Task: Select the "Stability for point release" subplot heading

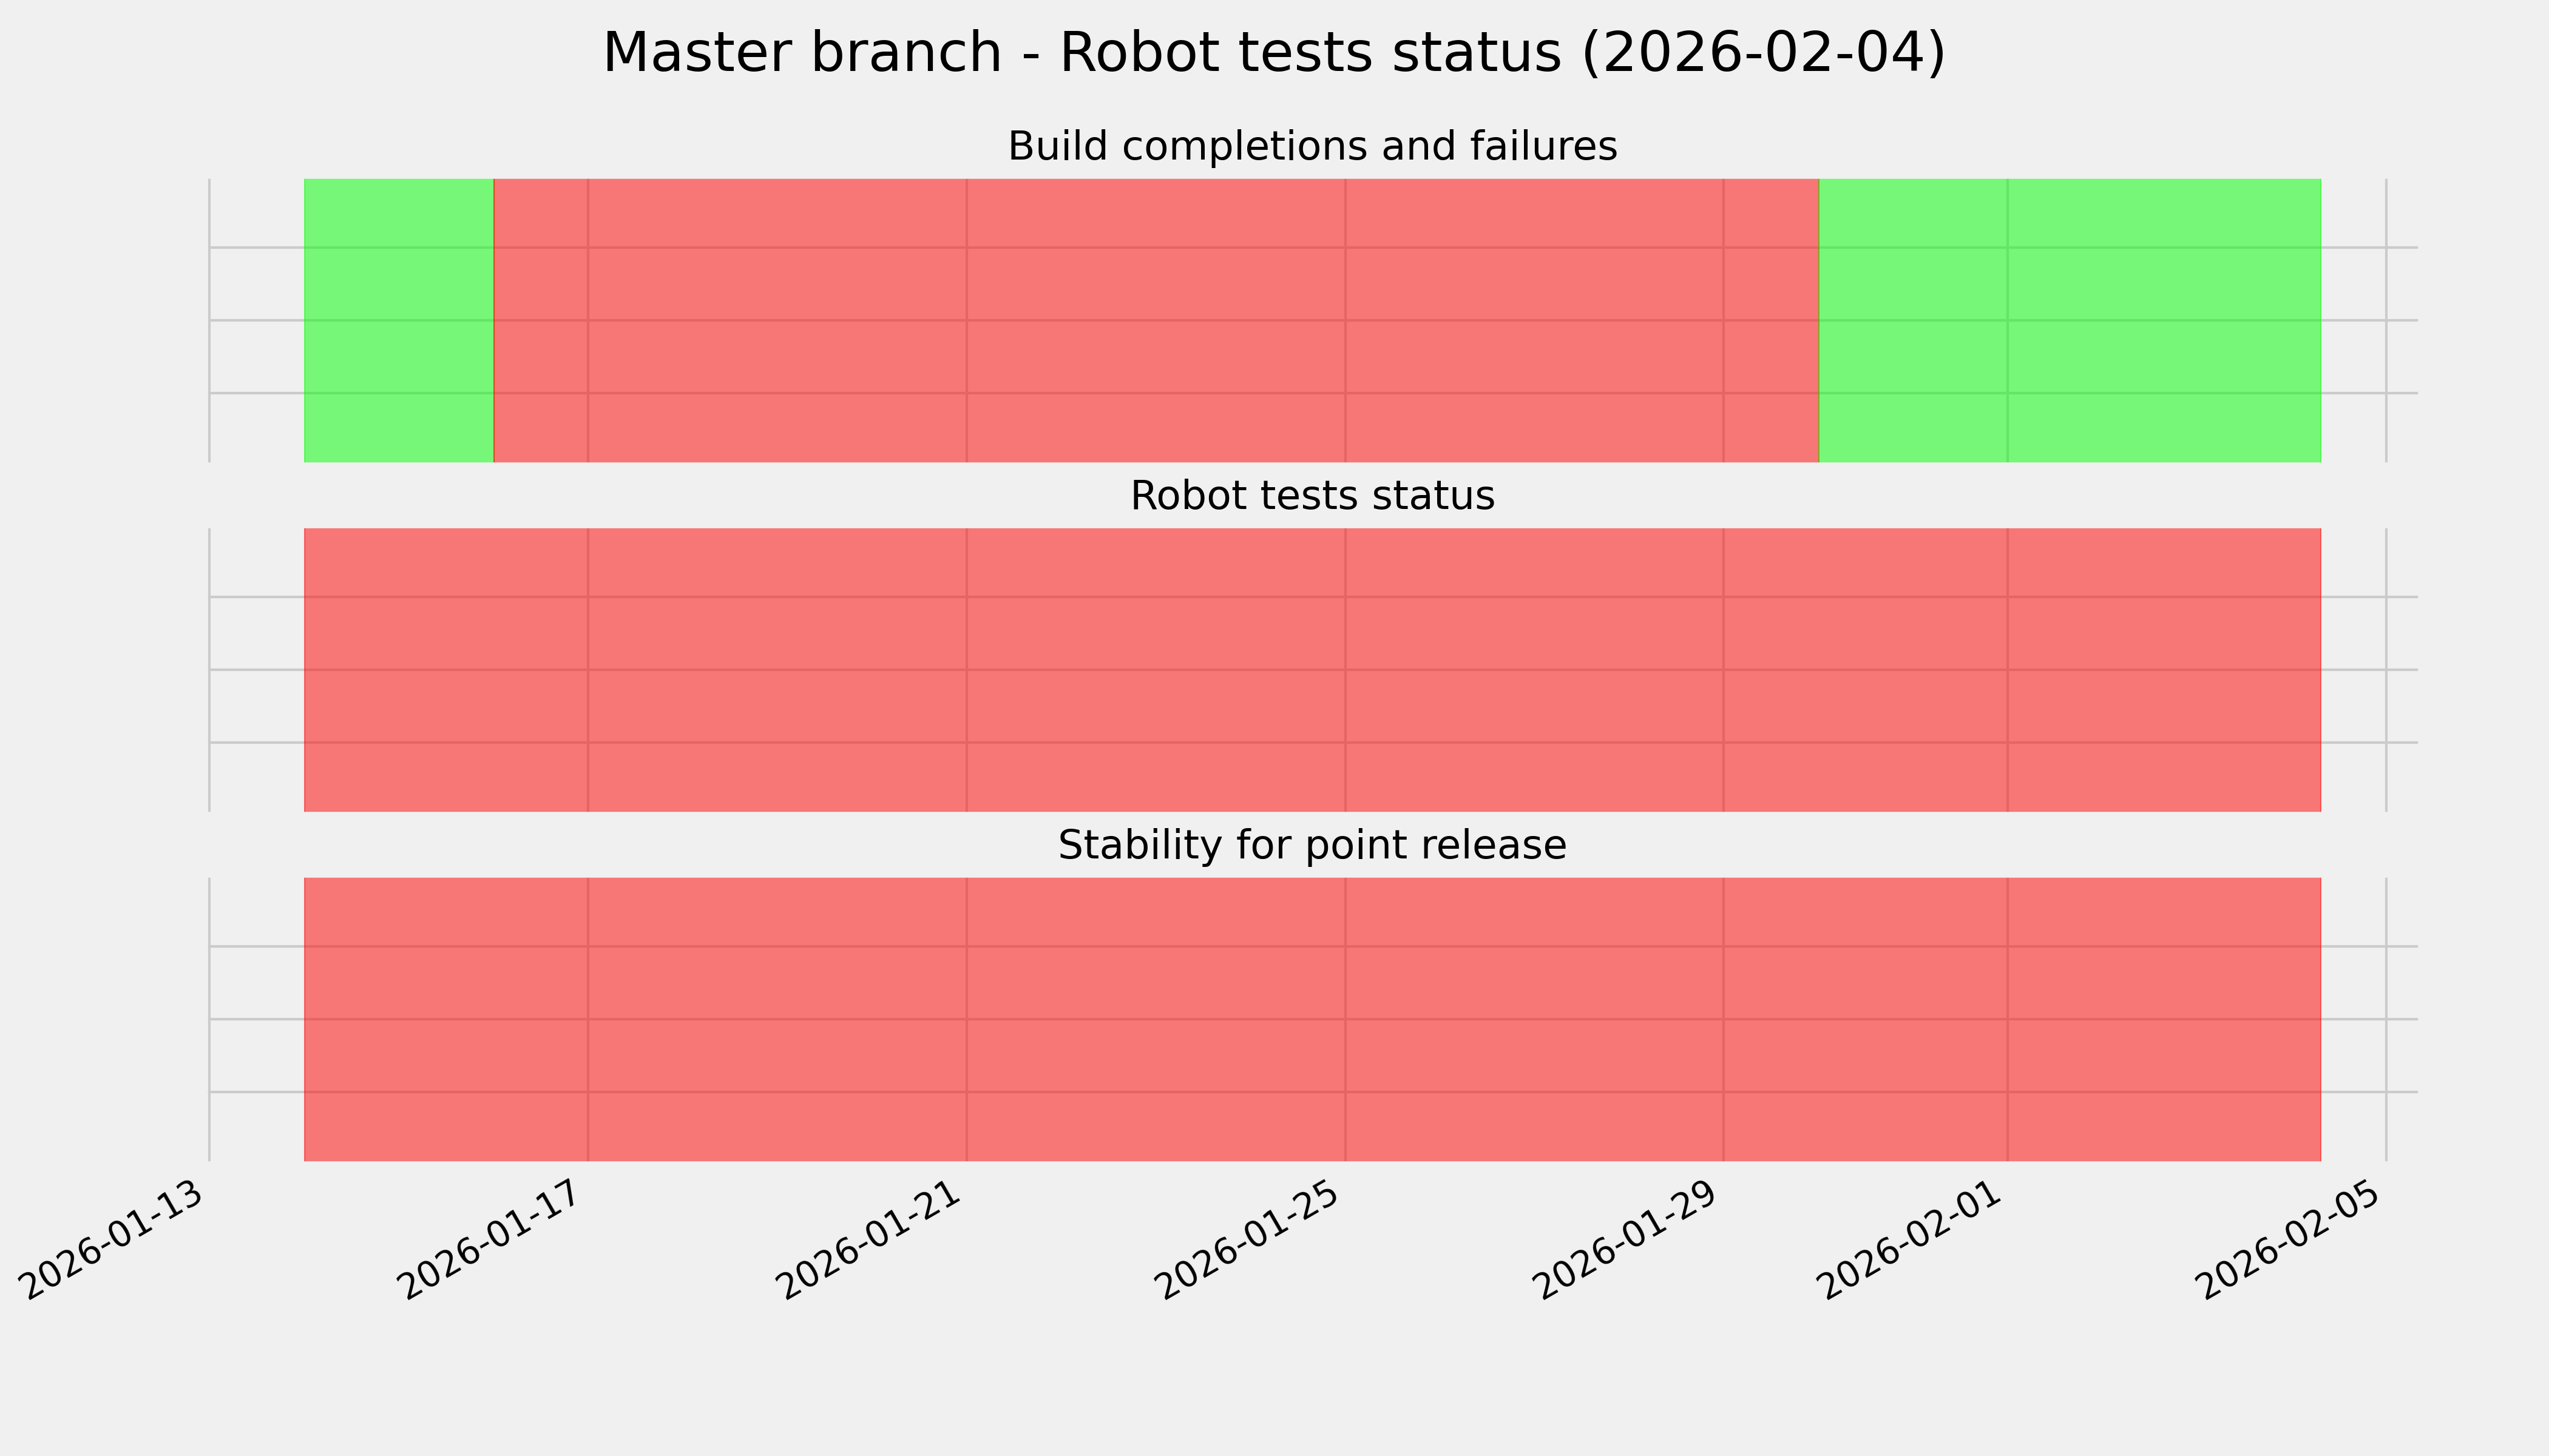Action: (1312, 846)
